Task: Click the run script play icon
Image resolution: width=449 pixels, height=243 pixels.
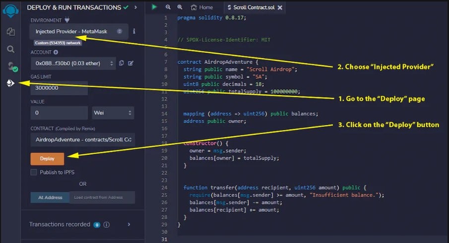Action: (x=154, y=7)
